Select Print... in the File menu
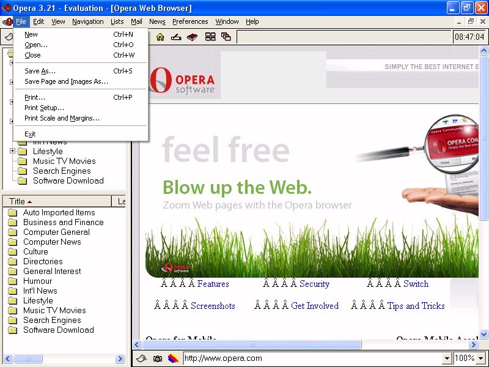489x367 pixels. (81, 97)
